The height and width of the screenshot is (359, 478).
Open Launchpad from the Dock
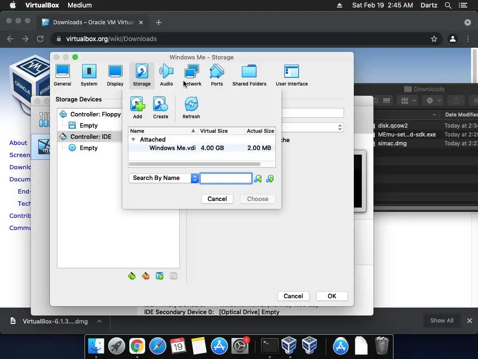click(x=116, y=346)
